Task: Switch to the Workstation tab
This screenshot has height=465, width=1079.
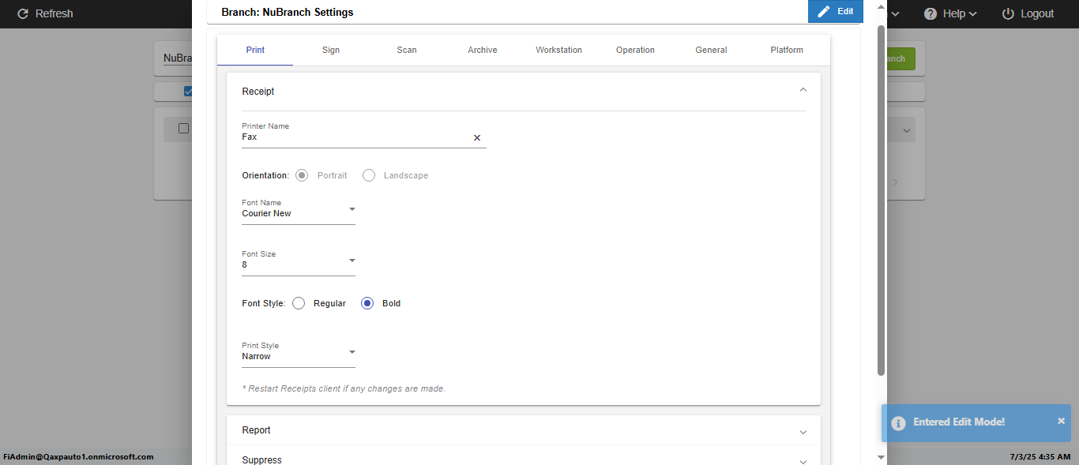Action: click(x=558, y=50)
